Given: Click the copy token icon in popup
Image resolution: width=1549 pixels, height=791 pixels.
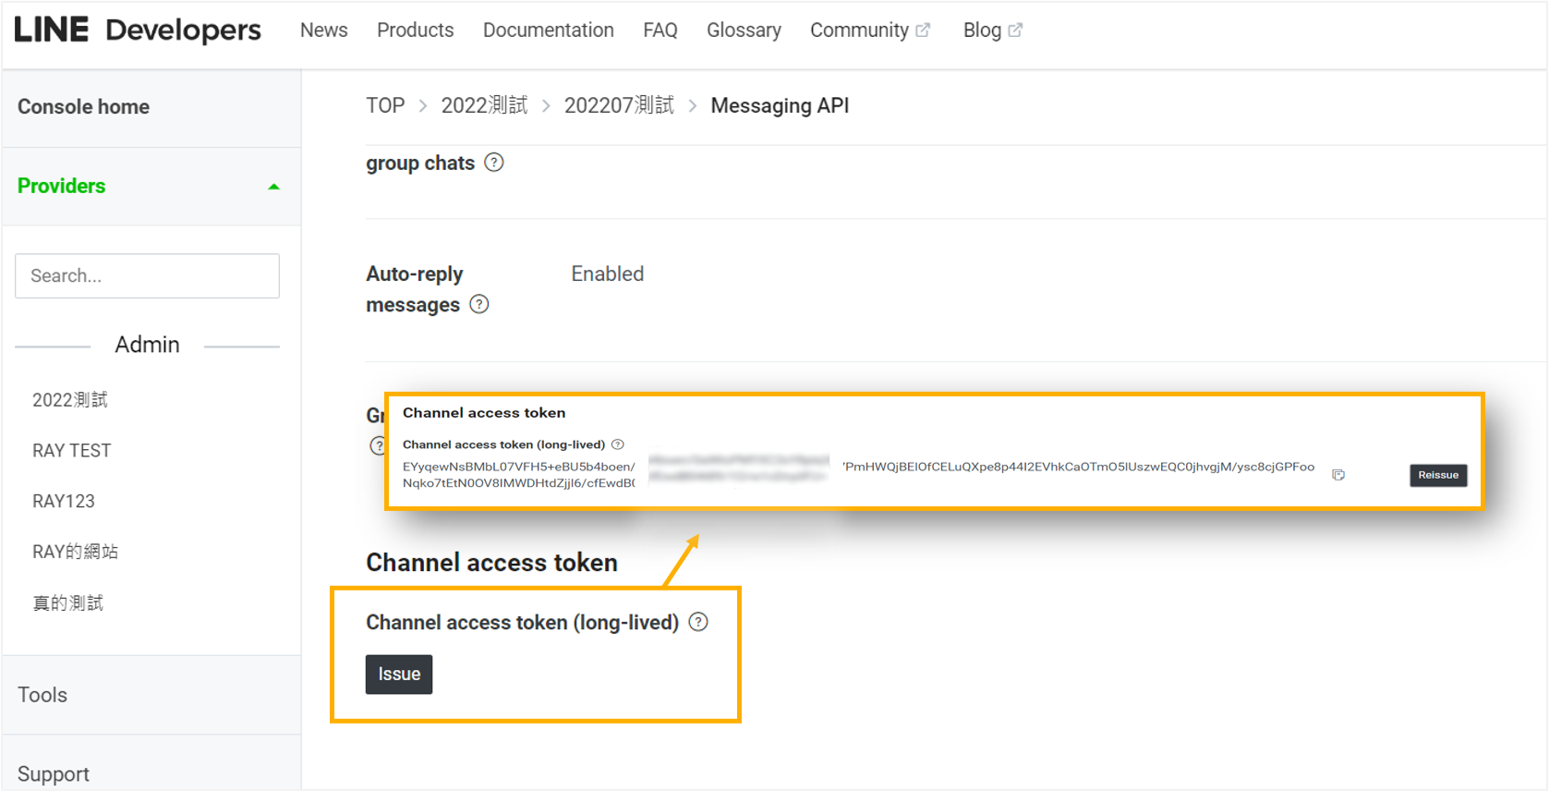Looking at the screenshot, I should click(1338, 475).
